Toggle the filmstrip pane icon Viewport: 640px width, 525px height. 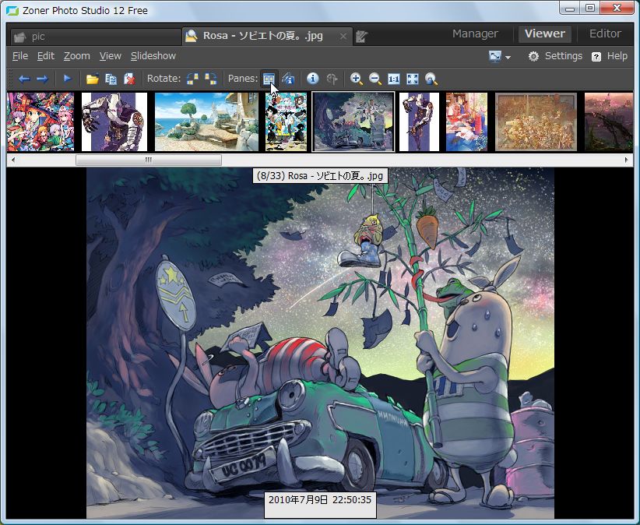click(269, 79)
